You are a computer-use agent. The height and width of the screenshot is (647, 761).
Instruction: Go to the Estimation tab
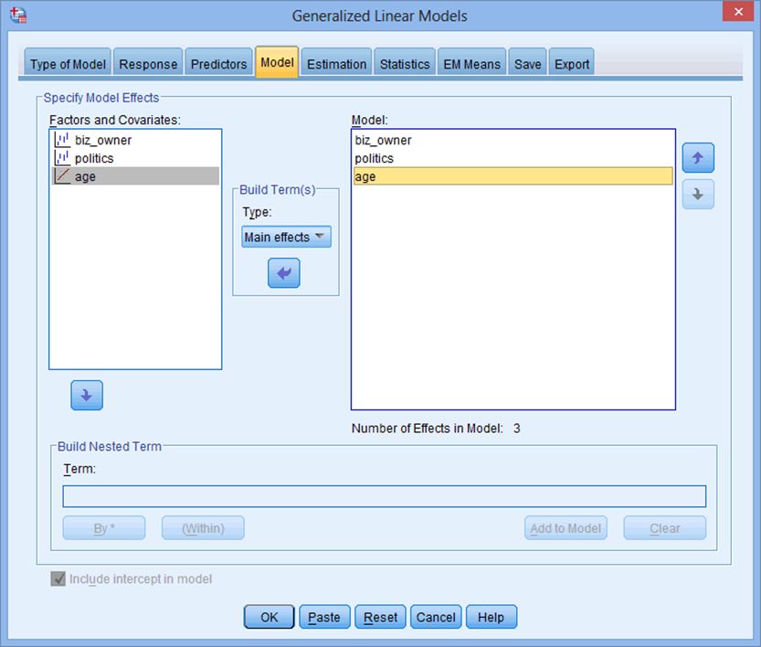[337, 64]
